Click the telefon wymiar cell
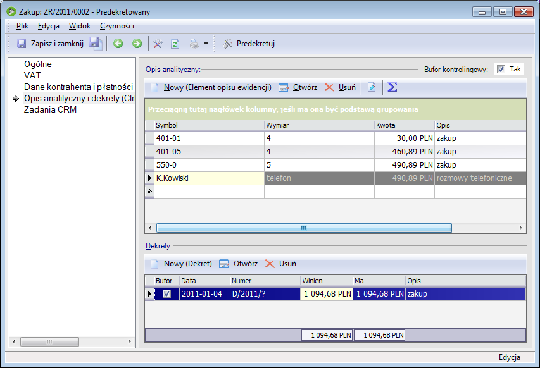The image size is (540, 368). [x=319, y=178]
